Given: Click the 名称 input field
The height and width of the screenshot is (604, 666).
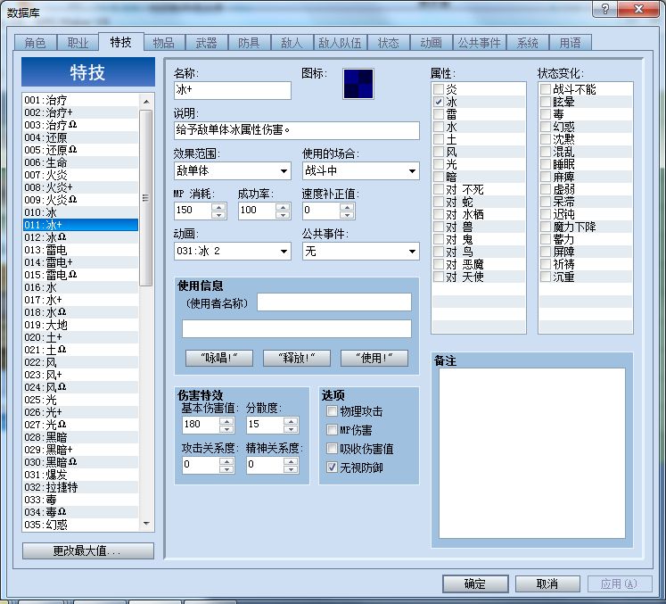Looking at the screenshot, I should click(x=233, y=90).
